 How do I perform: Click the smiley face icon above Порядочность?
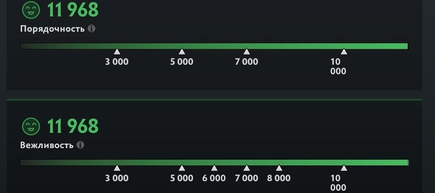coord(31,10)
